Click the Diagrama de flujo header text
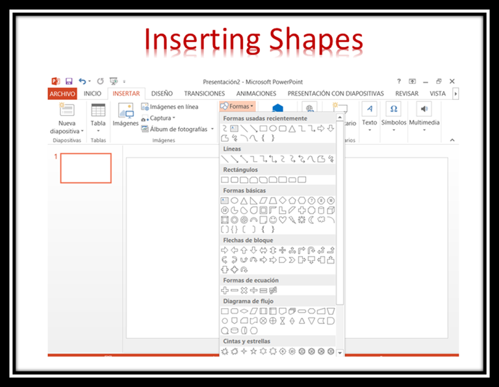 pos(248,301)
